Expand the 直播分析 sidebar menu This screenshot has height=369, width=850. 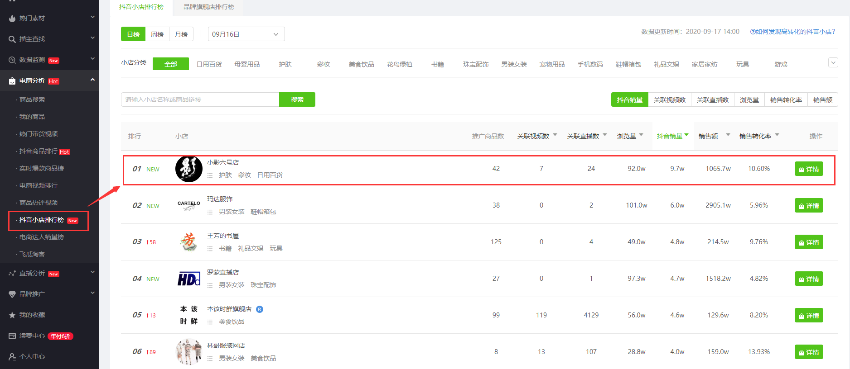point(92,273)
